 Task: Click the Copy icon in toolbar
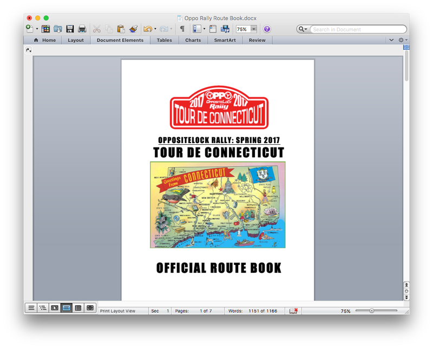(x=109, y=29)
